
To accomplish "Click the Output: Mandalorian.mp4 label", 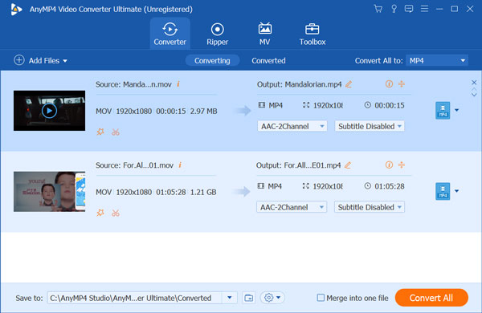I will 299,84.
